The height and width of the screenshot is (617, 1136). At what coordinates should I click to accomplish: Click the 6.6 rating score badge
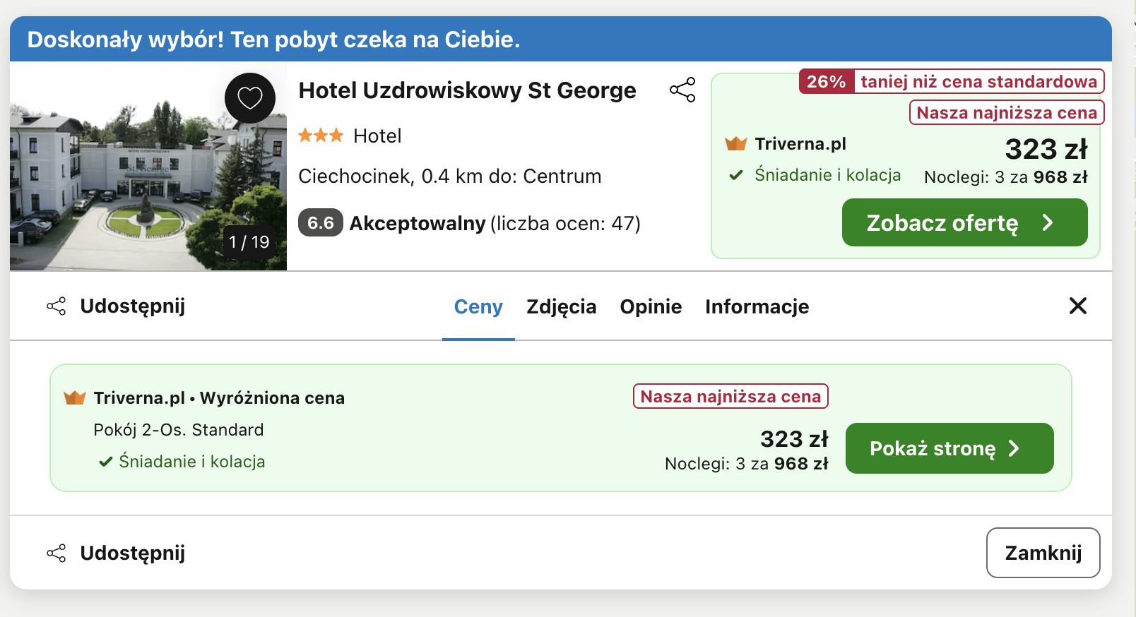(x=321, y=223)
